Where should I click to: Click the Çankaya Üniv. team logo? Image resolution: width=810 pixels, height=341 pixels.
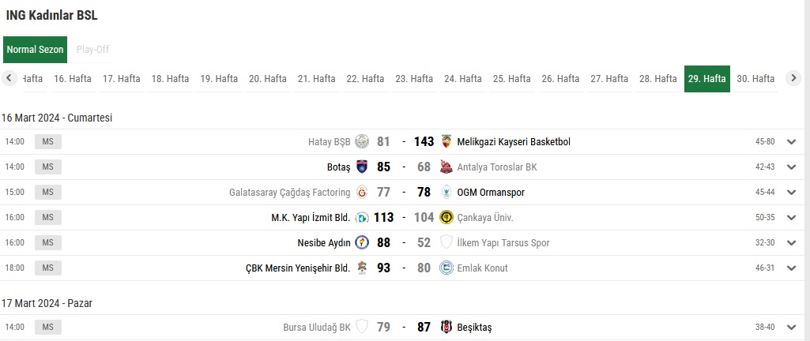point(446,218)
